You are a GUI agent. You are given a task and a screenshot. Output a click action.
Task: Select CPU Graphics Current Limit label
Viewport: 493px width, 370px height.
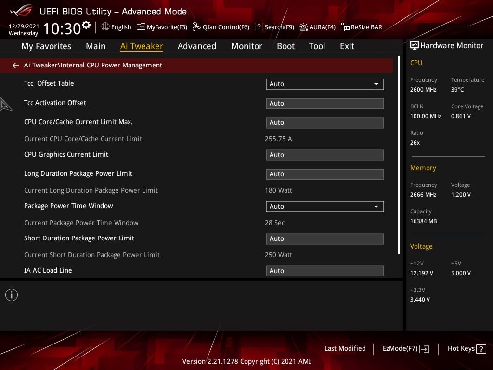[x=66, y=154]
